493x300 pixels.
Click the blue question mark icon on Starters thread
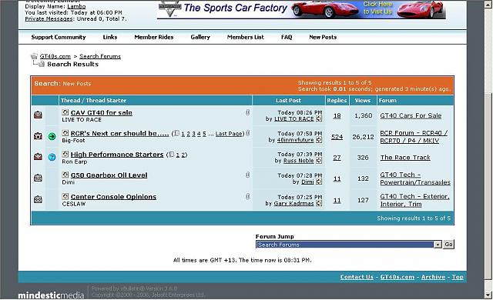point(52,157)
